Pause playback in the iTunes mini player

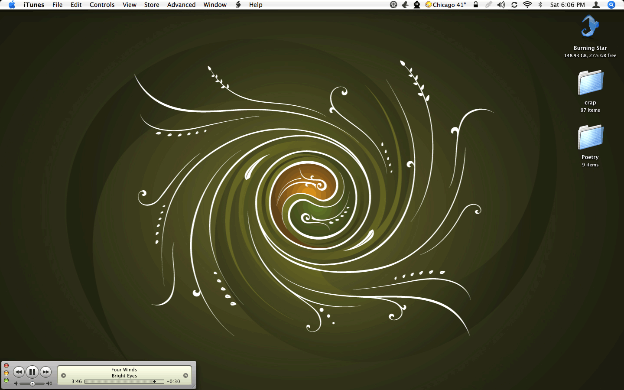(x=32, y=372)
